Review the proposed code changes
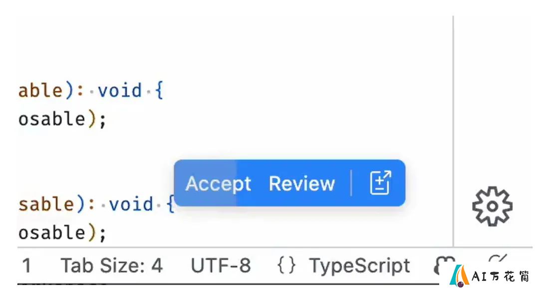 pos(301,184)
